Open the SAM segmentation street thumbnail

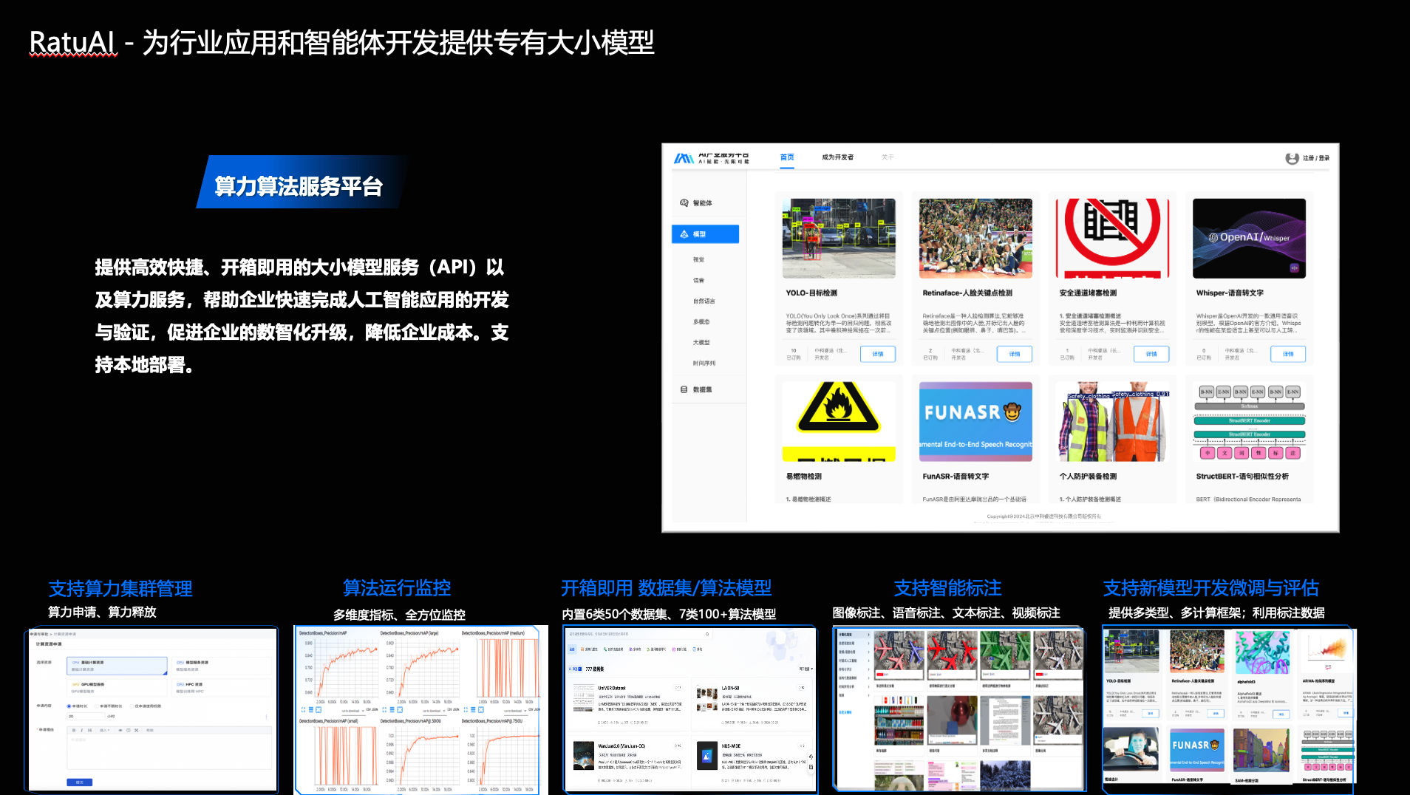(x=1262, y=751)
